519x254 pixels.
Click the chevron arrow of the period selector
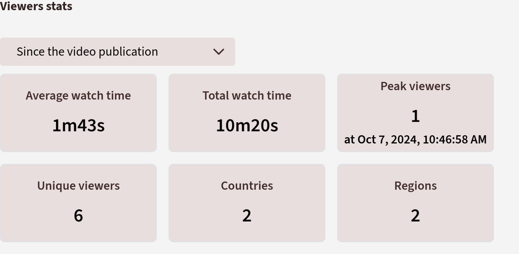(218, 52)
